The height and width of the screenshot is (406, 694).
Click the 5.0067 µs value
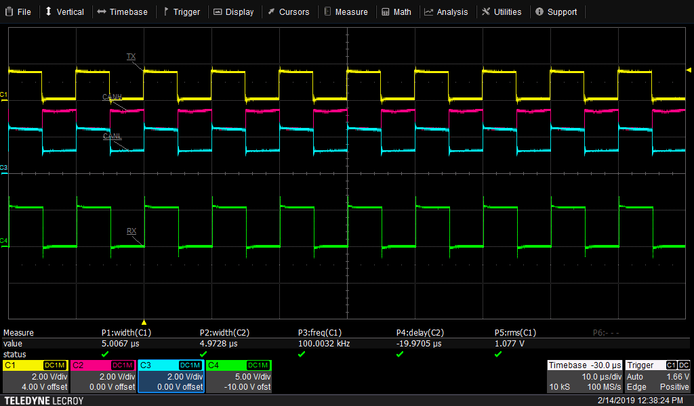pos(121,343)
